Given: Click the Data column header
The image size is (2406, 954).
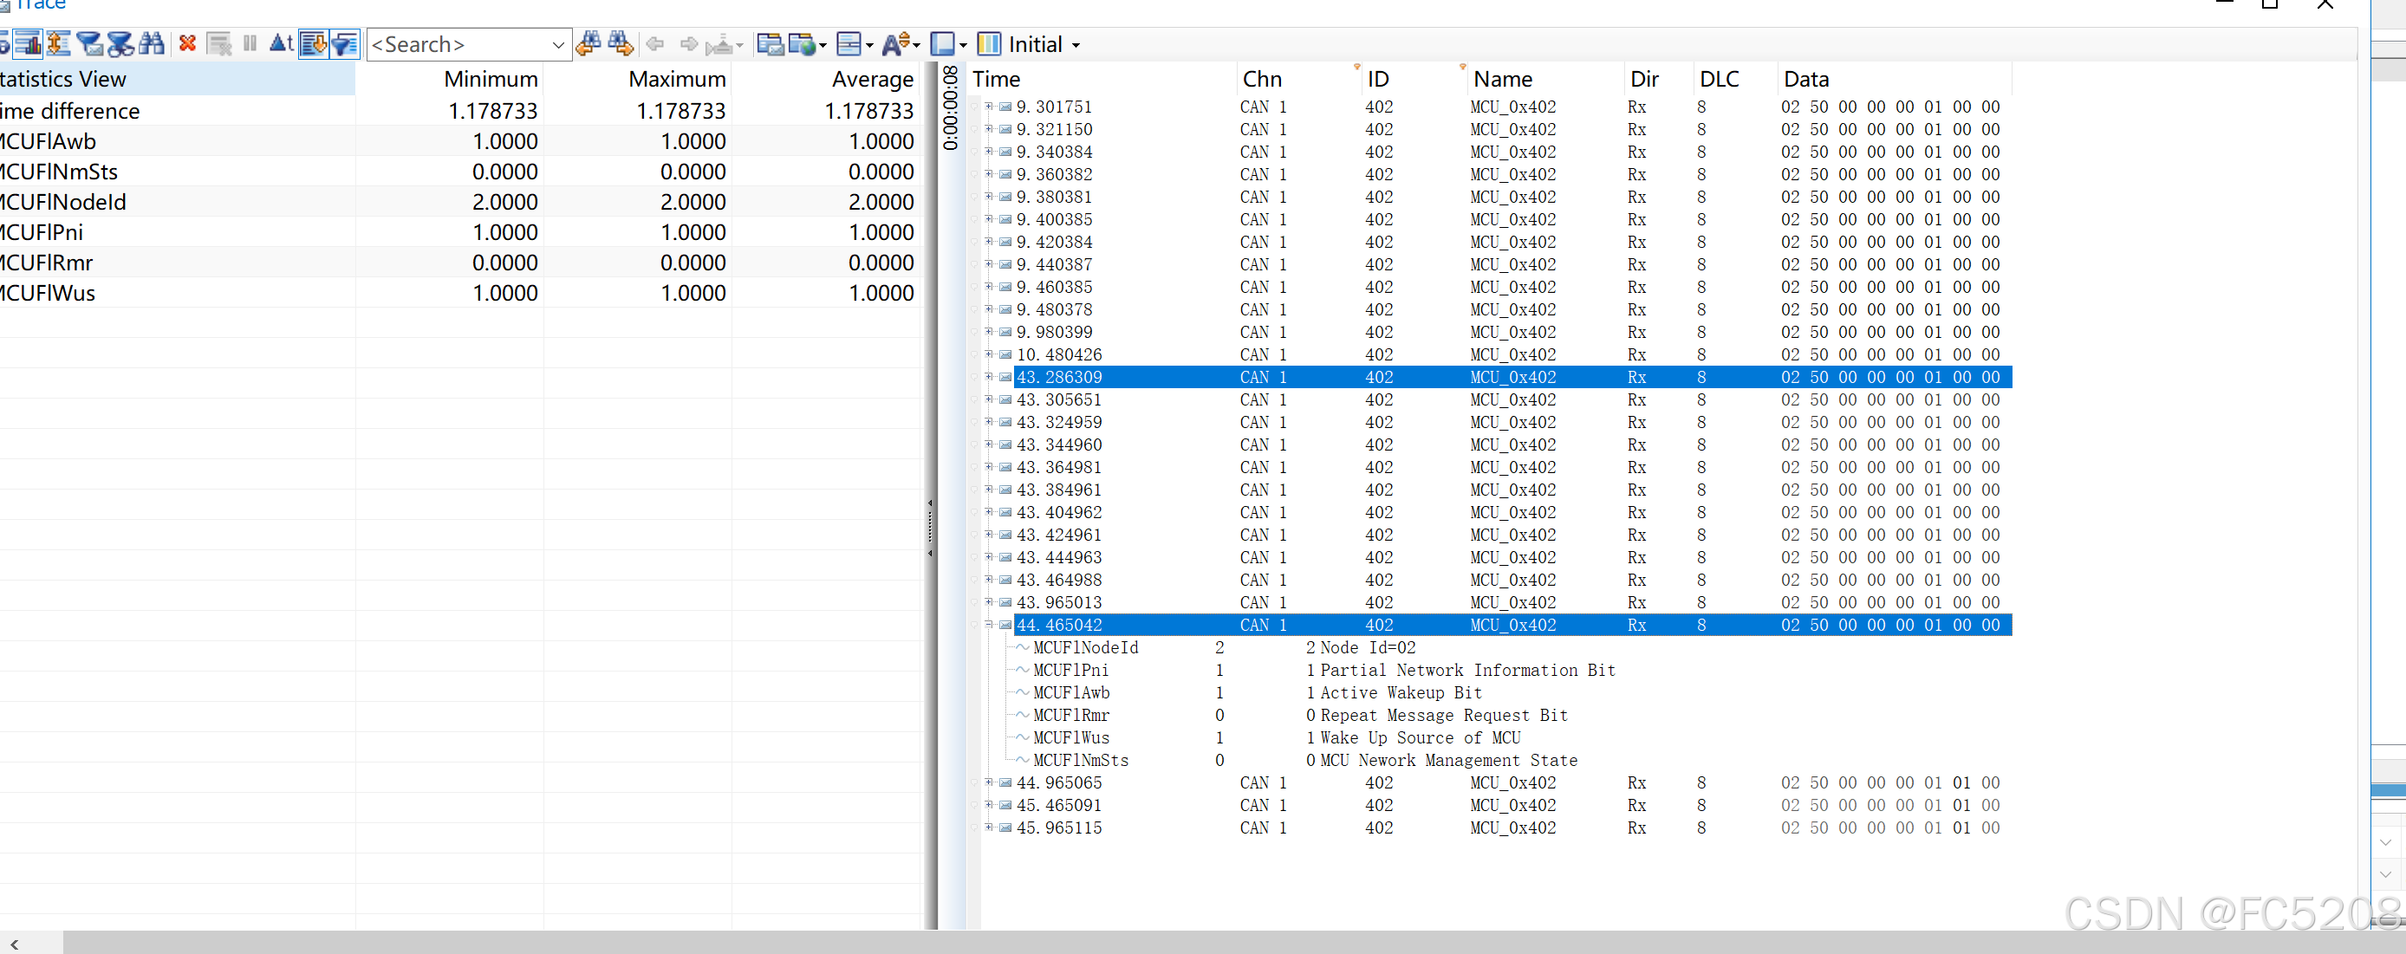Looking at the screenshot, I should (x=1805, y=80).
